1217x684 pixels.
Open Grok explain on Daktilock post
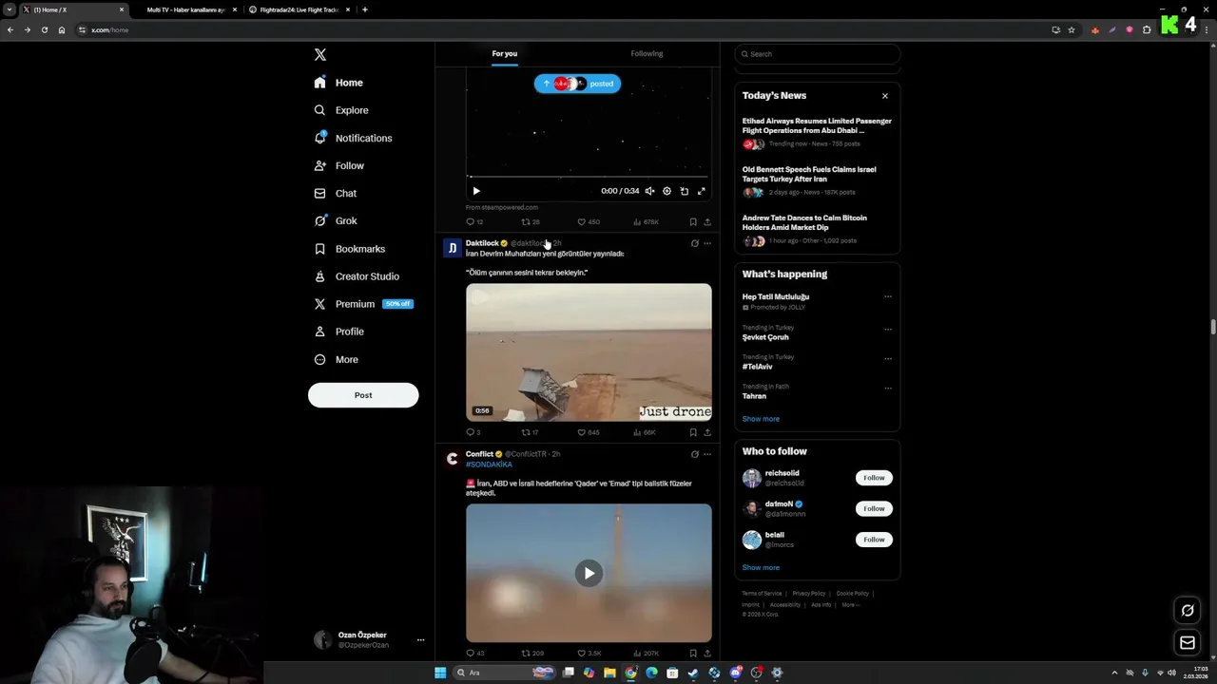click(695, 243)
